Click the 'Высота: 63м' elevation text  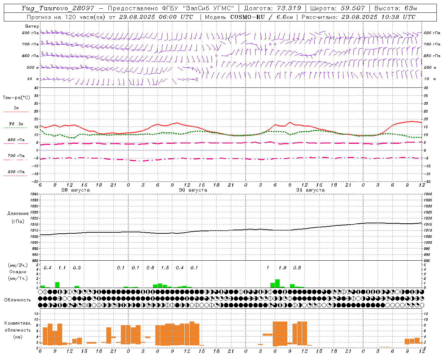[x=396, y=8]
